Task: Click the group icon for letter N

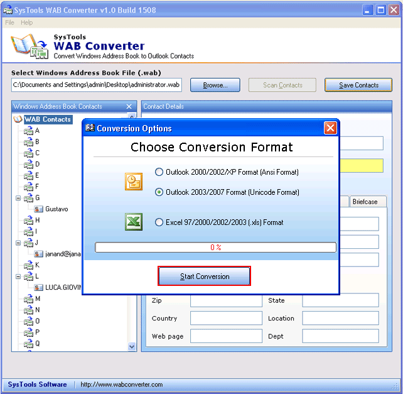Action: point(28,310)
